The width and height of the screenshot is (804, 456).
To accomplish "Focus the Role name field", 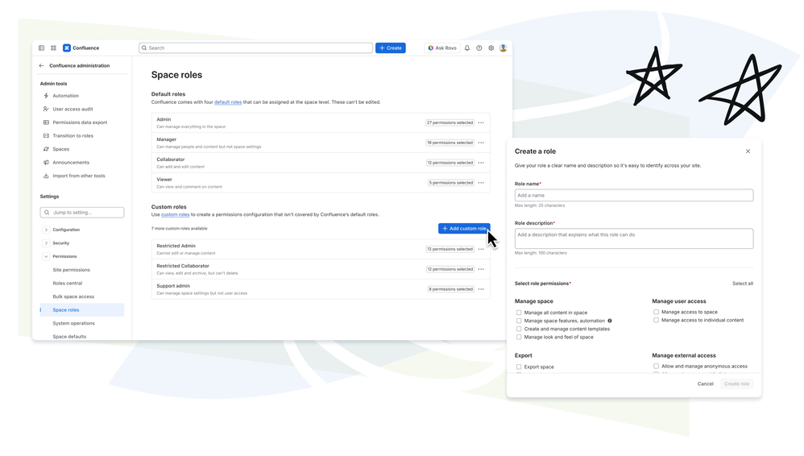I will click(634, 196).
